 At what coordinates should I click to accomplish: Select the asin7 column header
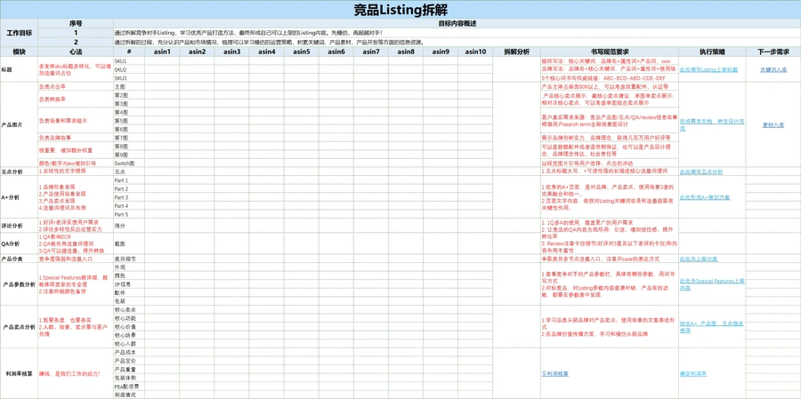click(371, 52)
